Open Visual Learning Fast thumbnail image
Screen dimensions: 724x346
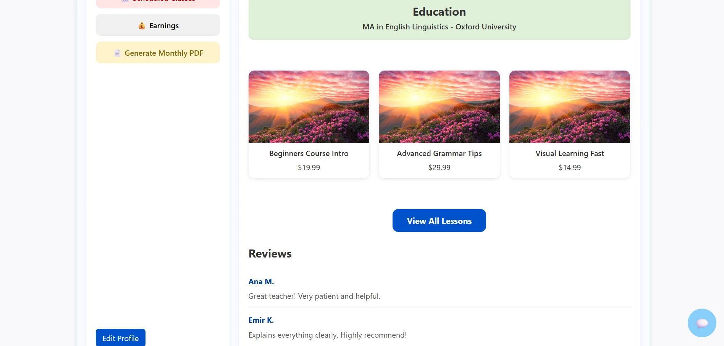tap(570, 107)
